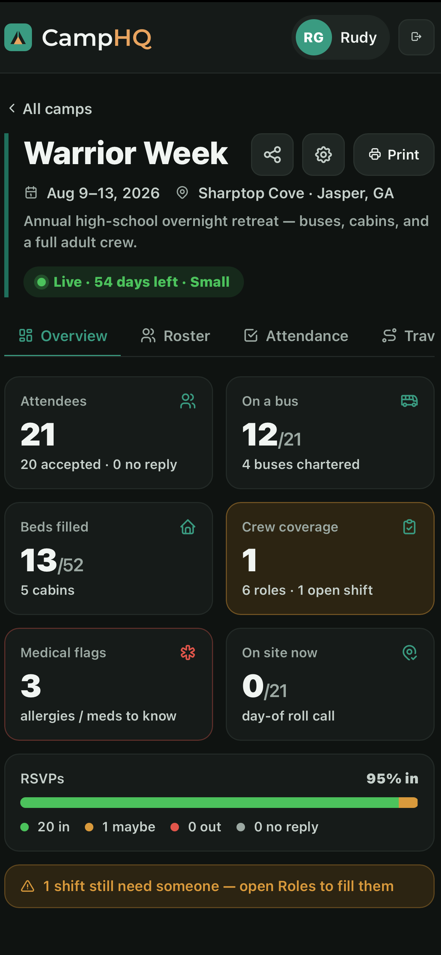
Task: Click the CampHQ tent logo icon
Action: (18, 37)
